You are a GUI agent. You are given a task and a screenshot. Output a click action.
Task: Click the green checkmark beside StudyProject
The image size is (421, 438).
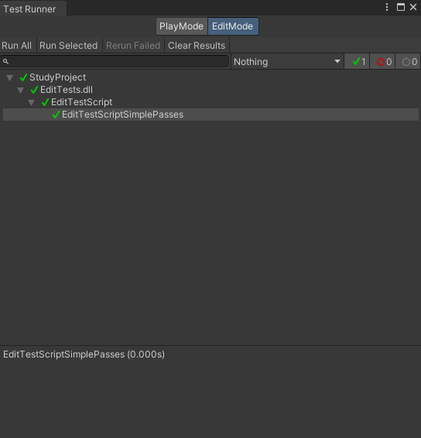[23, 77]
